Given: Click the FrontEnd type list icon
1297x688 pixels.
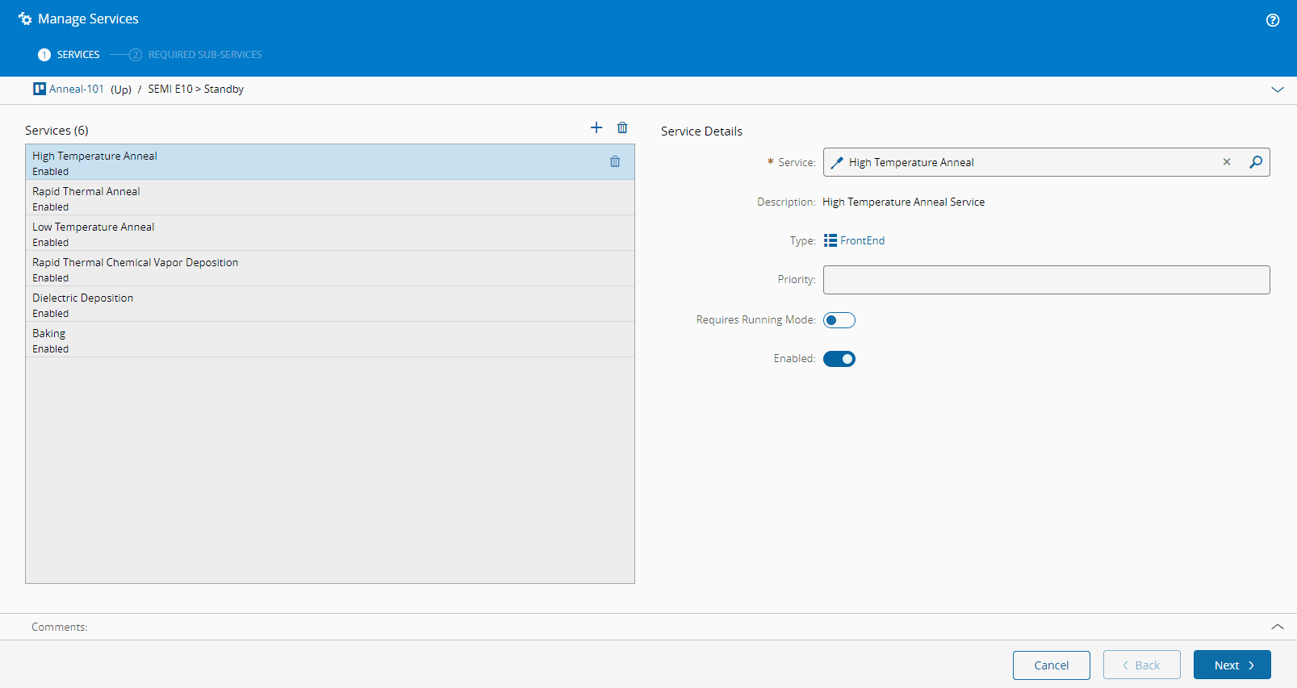Looking at the screenshot, I should (x=830, y=240).
